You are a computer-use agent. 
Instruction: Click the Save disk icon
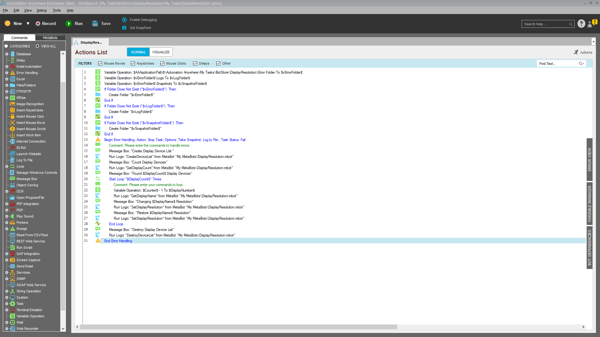95,24
